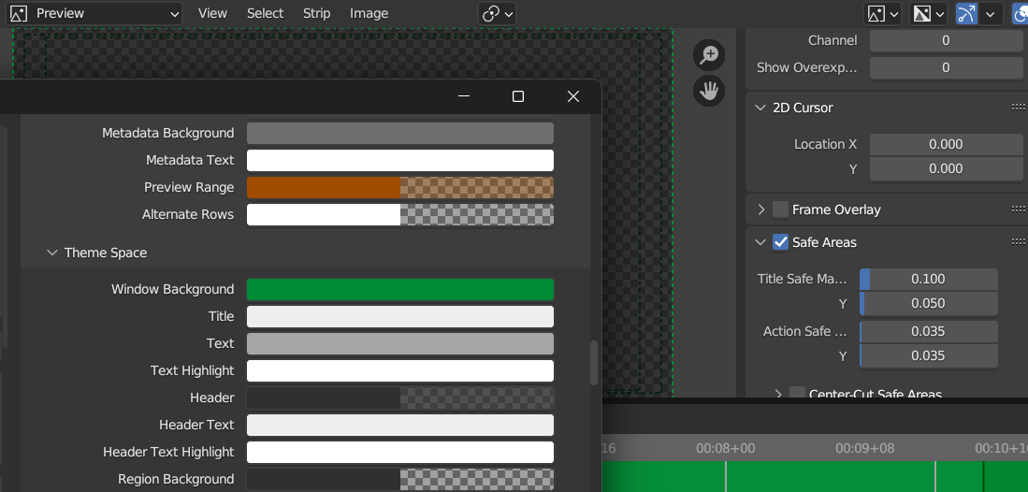The image size is (1028, 492).
Task: Click the 00:09+08 timeline ruler label
Action: tap(864, 448)
